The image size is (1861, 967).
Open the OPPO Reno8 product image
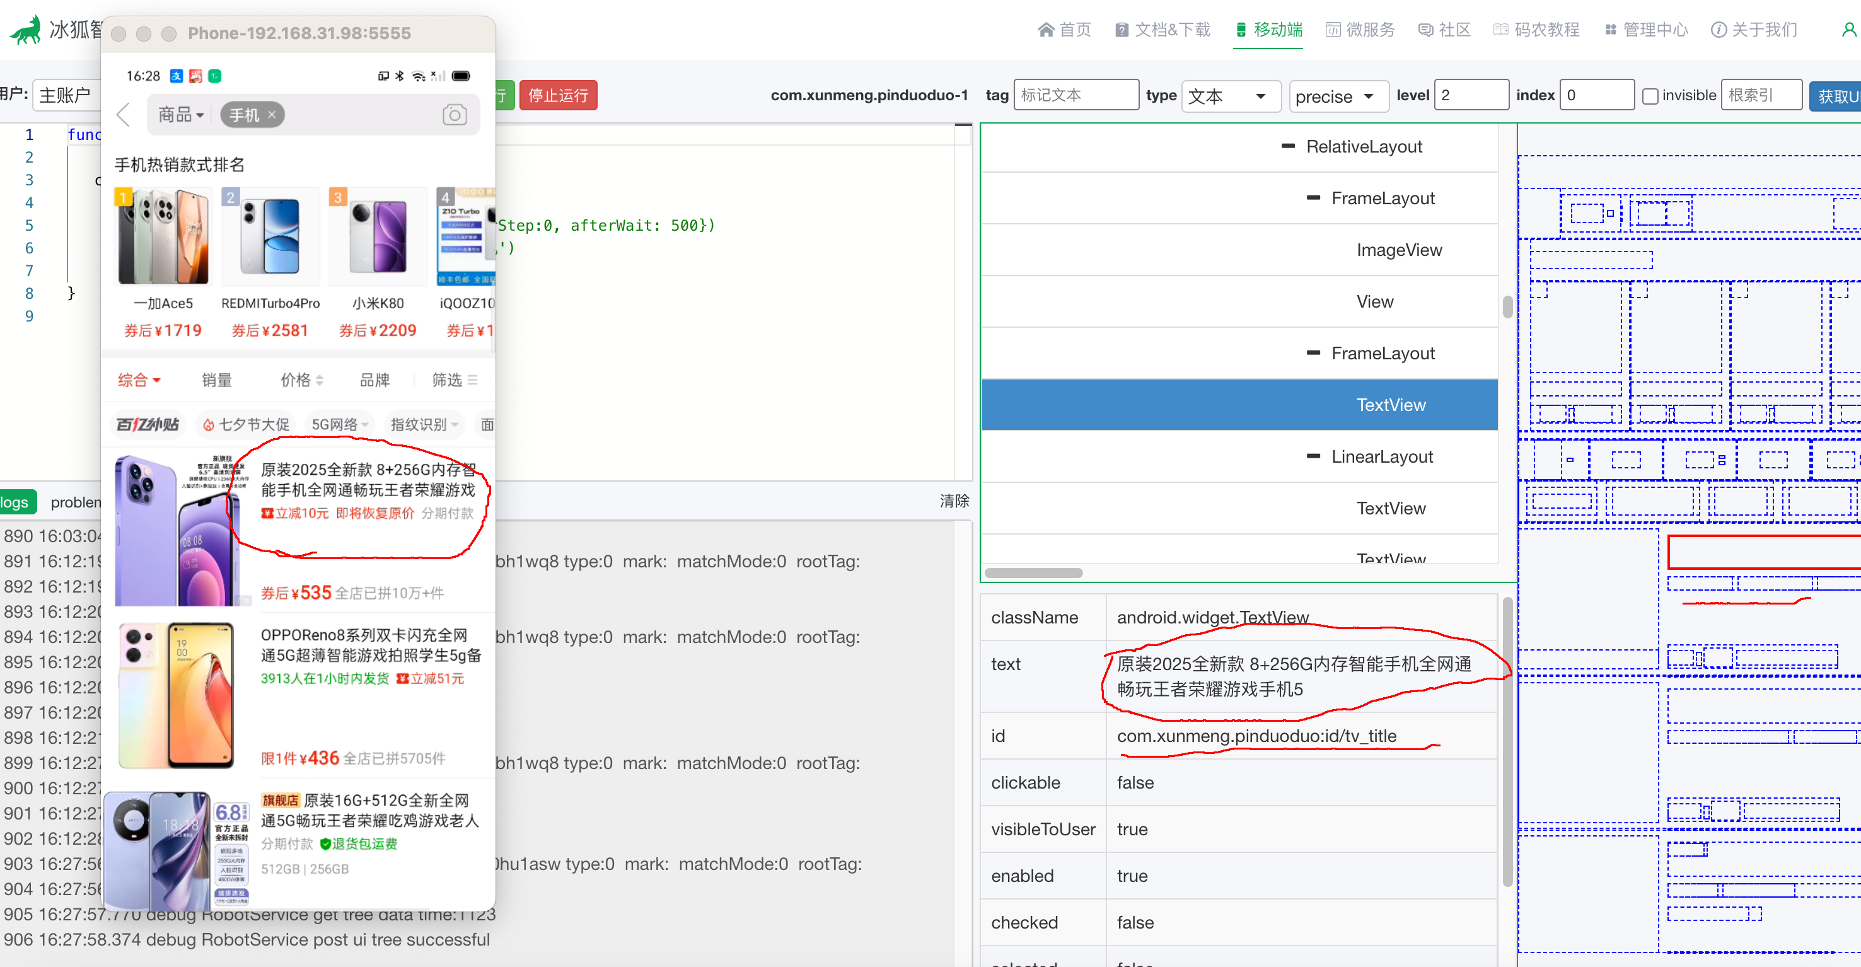point(177,695)
